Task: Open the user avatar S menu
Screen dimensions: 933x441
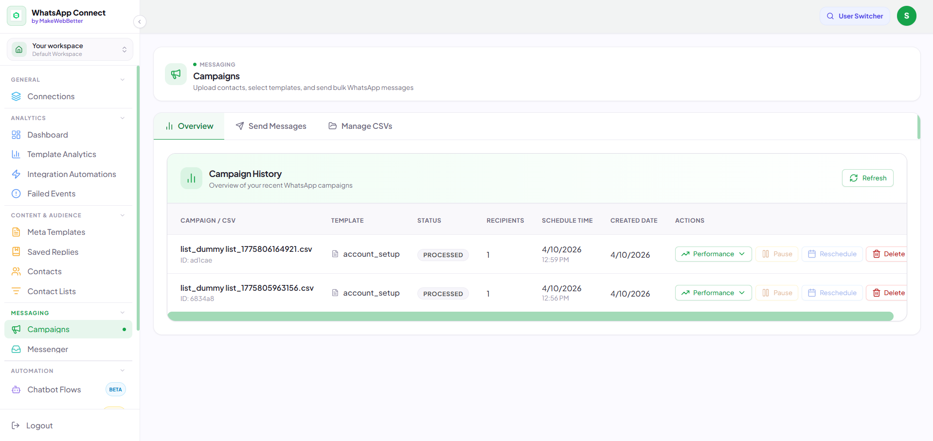Action: [906, 16]
